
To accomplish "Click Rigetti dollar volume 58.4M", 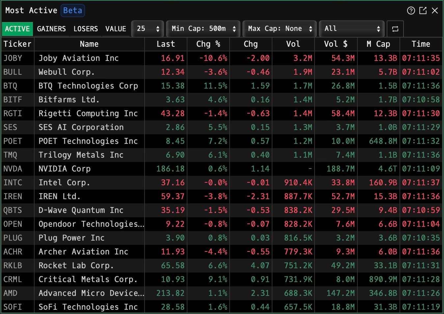I will [x=343, y=114].
